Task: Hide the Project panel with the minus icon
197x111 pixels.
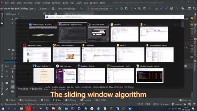Action: [x=61, y=14]
